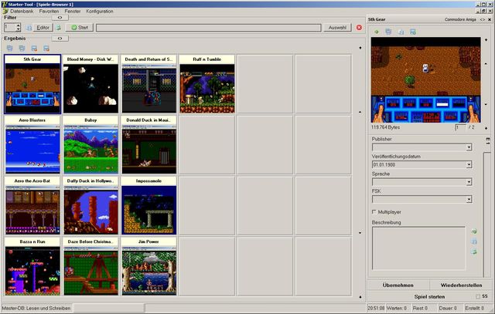Screen dimensions: 495x314
Task: Open the Konfiguration menu
Action: coord(100,11)
